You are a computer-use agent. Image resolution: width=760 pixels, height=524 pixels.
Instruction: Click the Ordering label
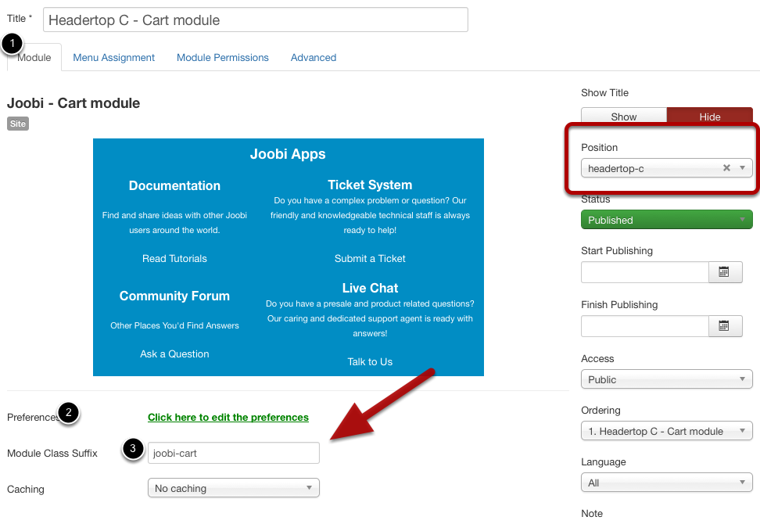coord(600,410)
